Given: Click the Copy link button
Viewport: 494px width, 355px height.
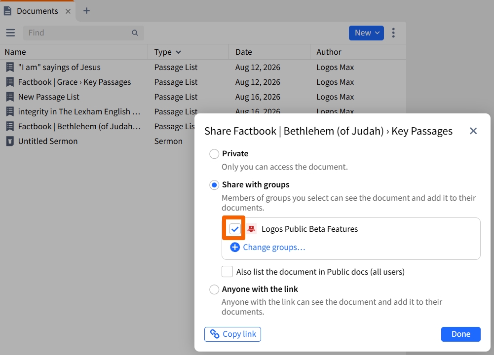Looking at the screenshot, I should [x=232, y=334].
